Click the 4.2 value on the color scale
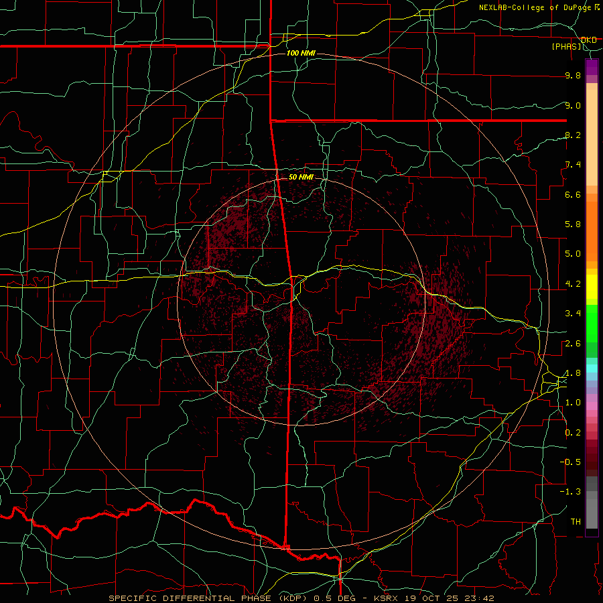603x603 pixels. [573, 284]
